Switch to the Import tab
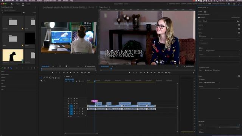The image size is (242, 136). point(18,4)
